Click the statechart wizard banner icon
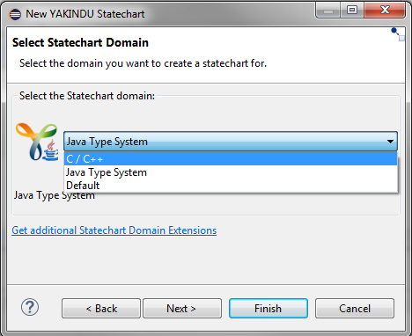The height and width of the screenshot is (336, 412). tap(398, 34)
